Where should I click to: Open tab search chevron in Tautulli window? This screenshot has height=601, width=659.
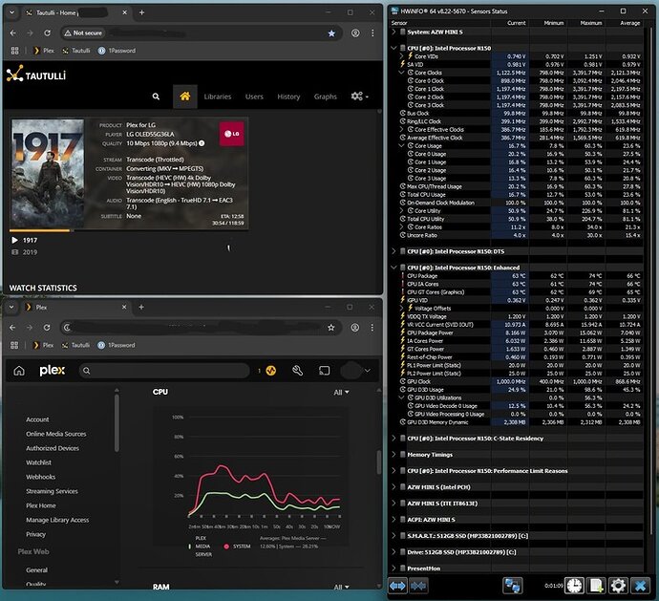[x=11, y=12]
